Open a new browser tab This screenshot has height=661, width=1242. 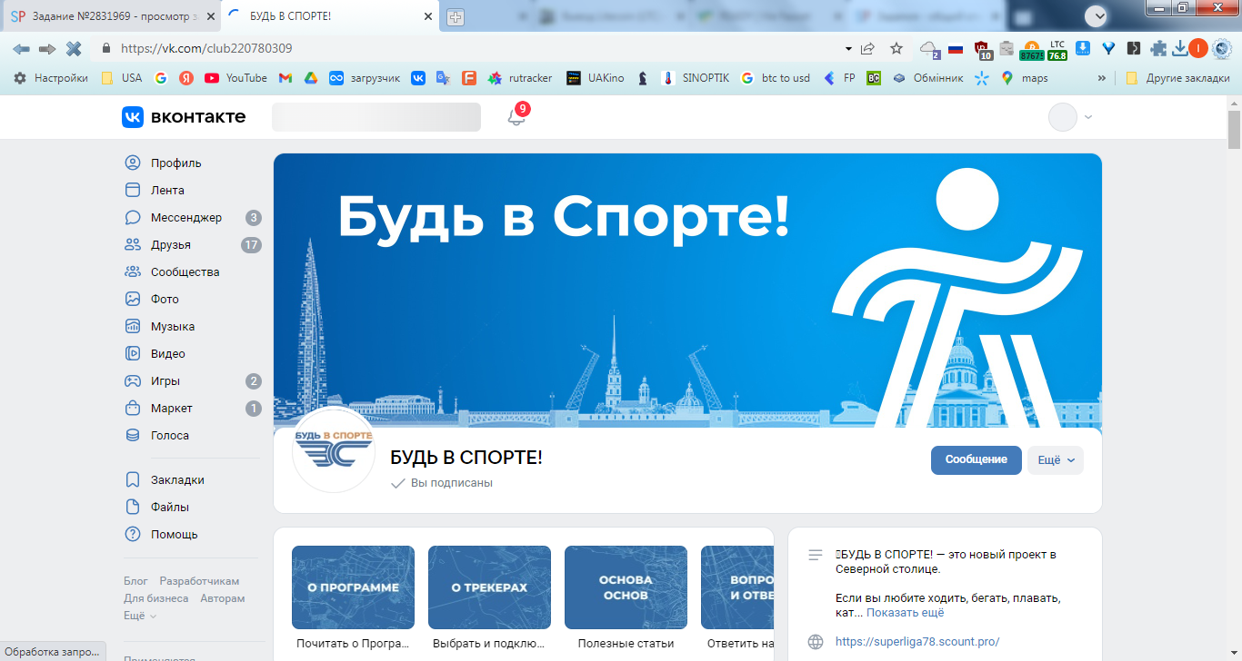coord(456,17)
